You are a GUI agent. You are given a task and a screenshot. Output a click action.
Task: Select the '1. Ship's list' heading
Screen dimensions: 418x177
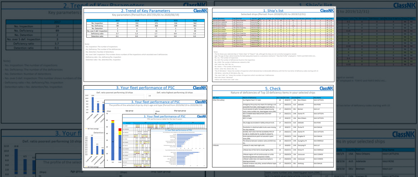(273, 11)
